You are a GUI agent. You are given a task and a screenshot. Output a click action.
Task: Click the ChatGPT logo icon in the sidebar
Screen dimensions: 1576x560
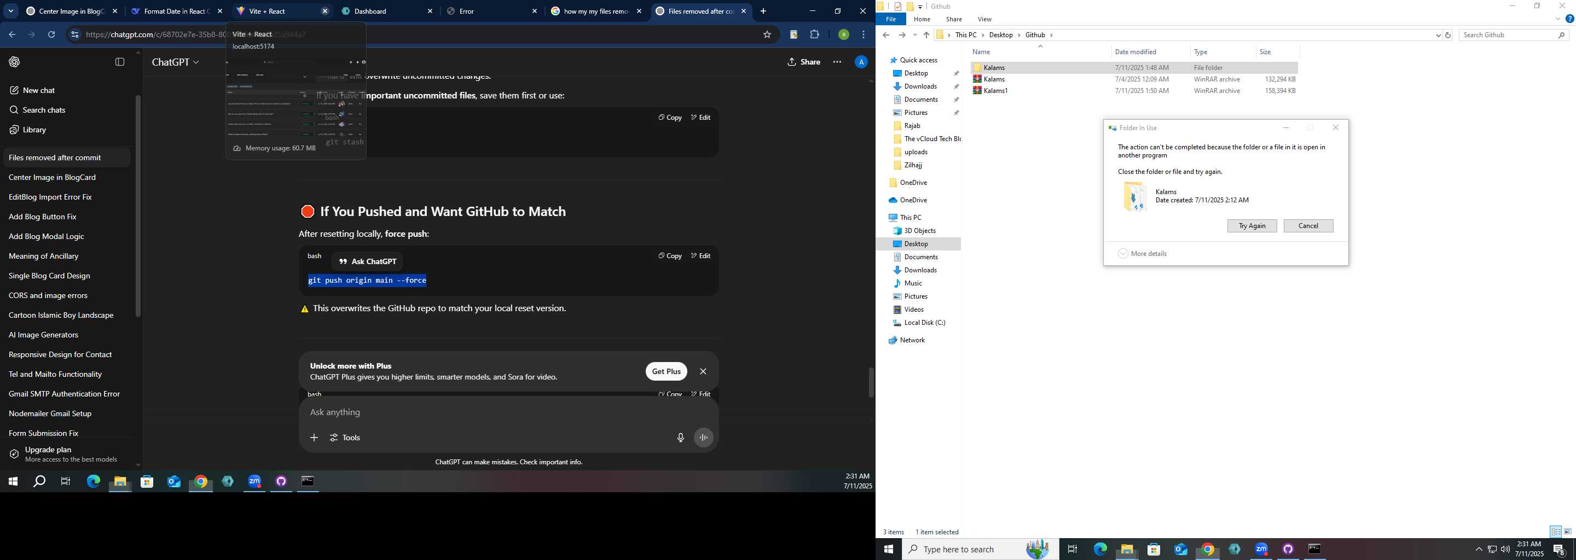[x=14, y=62]
